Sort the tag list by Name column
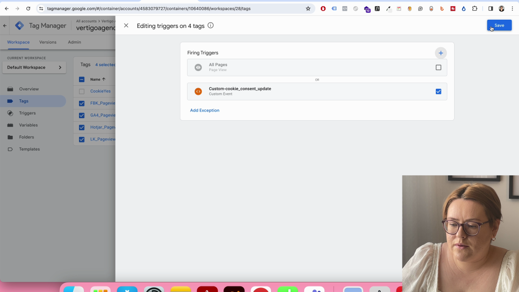Screen dimensions: 519x292 click(x=97, y=79)
